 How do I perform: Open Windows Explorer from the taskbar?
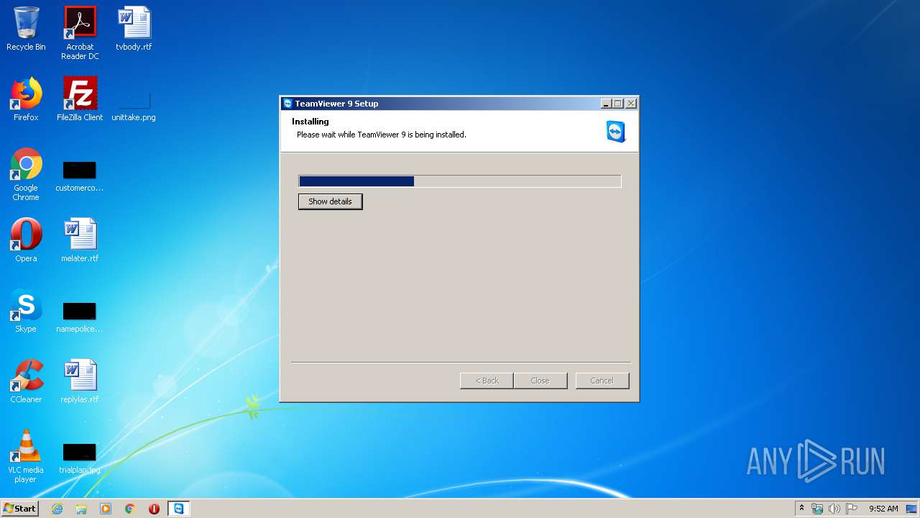[81, 509]
